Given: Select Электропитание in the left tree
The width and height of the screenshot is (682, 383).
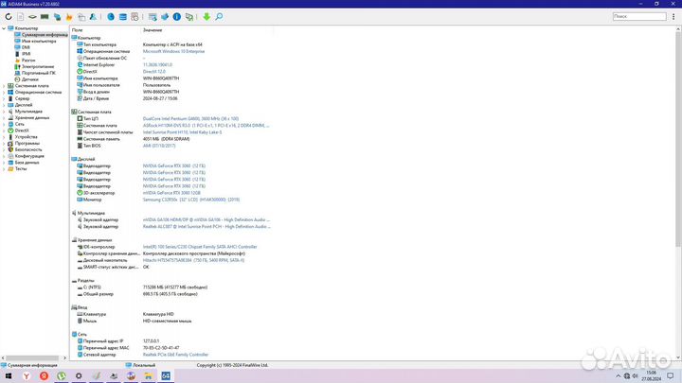Looking at the screenshot, I should pyautogui.click(x=38, y=66).
